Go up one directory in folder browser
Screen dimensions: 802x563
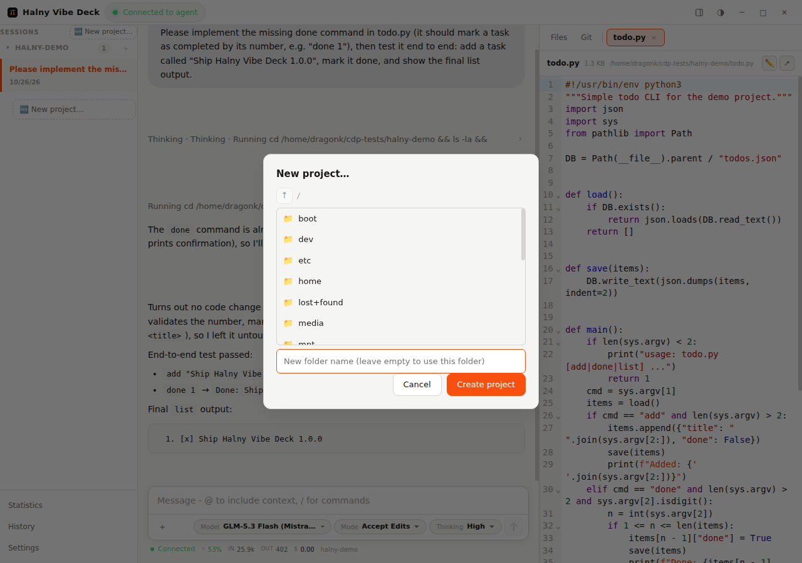click(x=284, y=196)
